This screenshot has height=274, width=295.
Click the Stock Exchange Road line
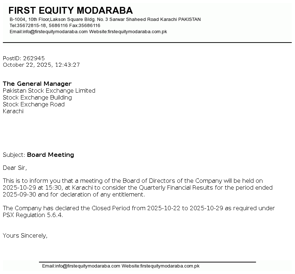(x=34, y=104)
